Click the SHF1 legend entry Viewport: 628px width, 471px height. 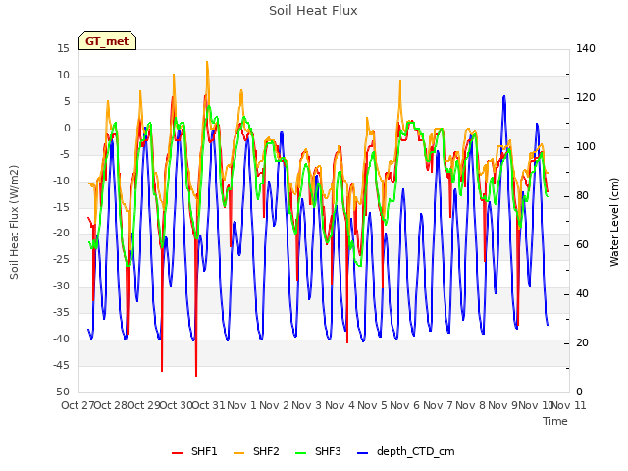(x=194, y=451)
